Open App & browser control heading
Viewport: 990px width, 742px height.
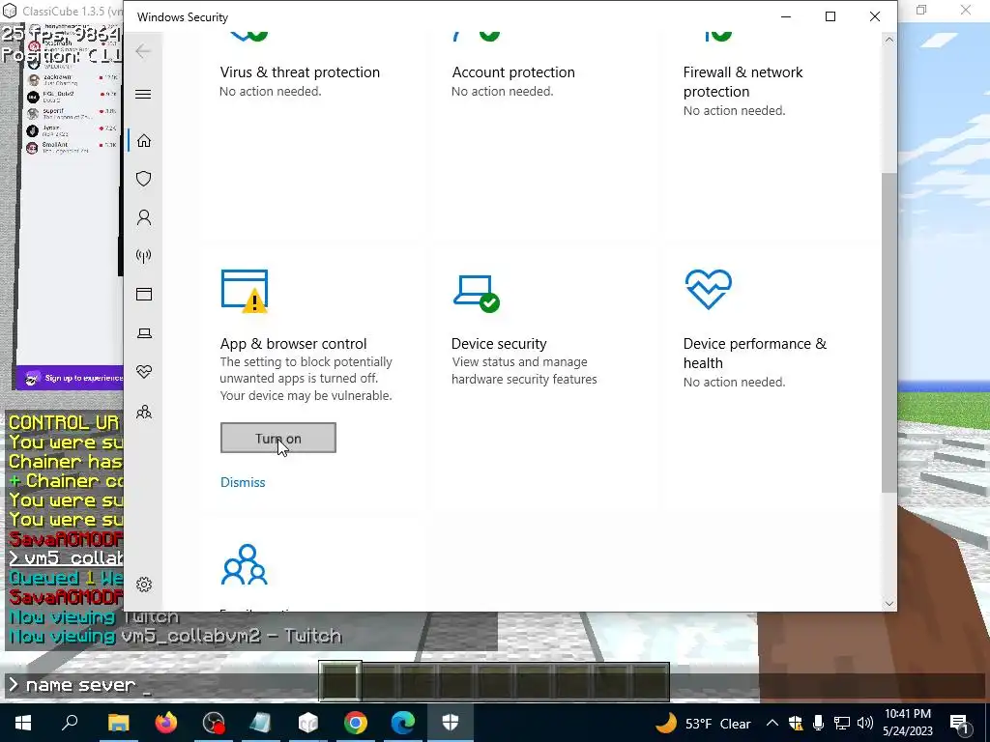293,344
